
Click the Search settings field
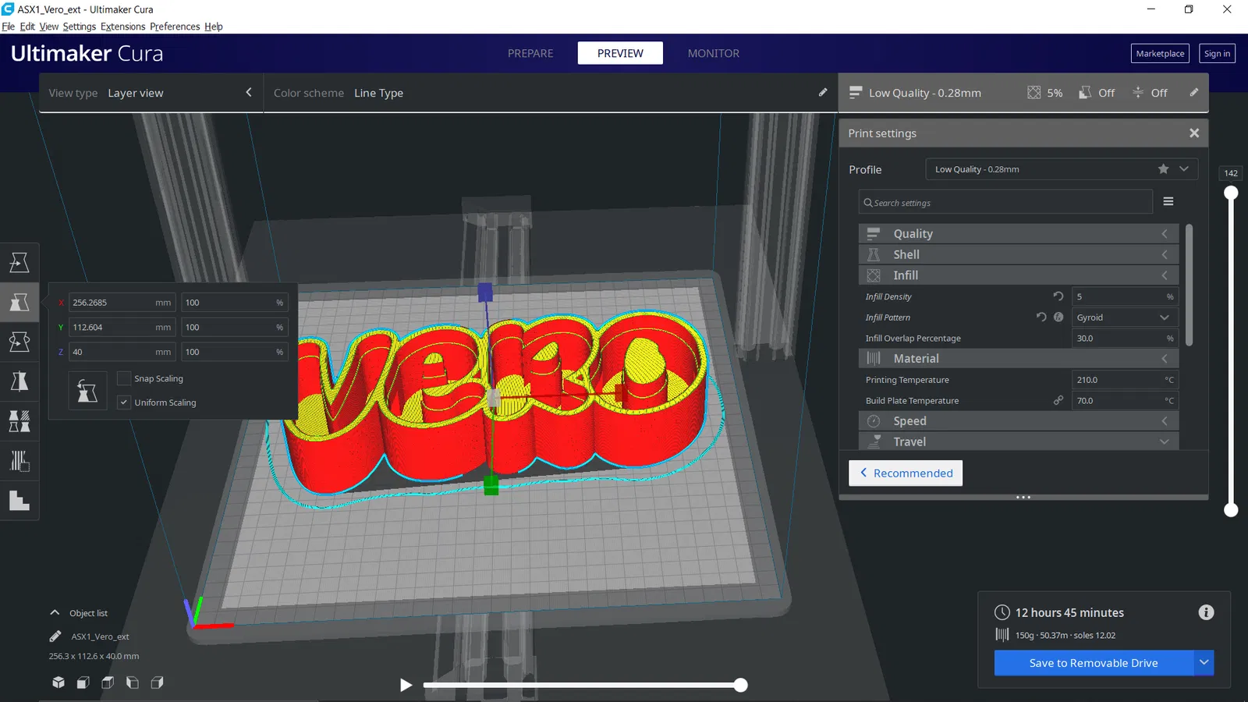point(1005,203)
